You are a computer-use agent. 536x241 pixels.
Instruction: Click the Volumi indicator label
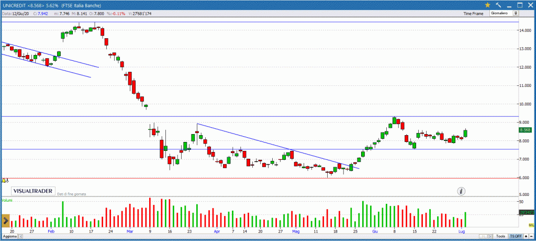coord(6,200)
